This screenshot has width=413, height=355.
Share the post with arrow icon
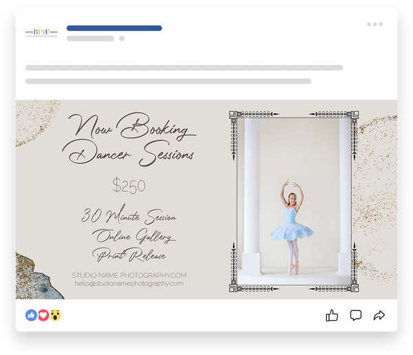(x=379, y=315)
